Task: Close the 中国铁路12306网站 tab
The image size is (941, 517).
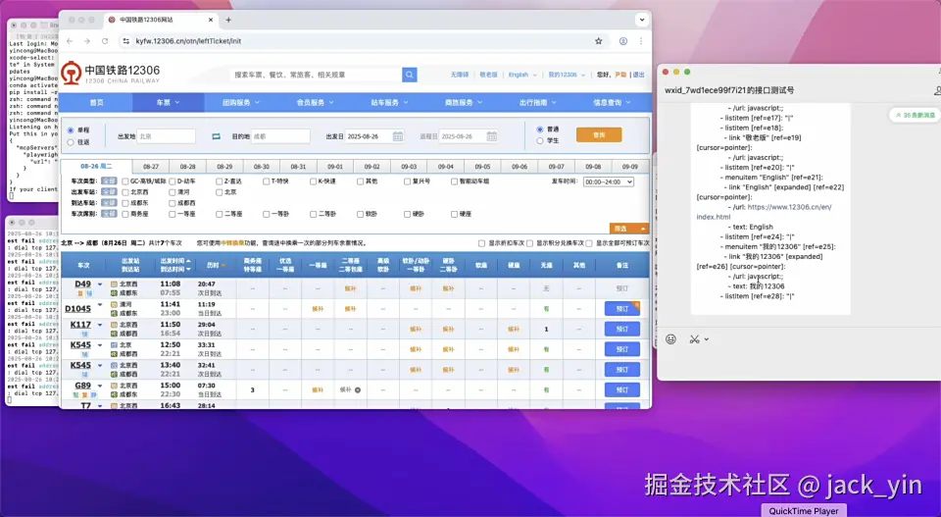Action: point(211,20)
